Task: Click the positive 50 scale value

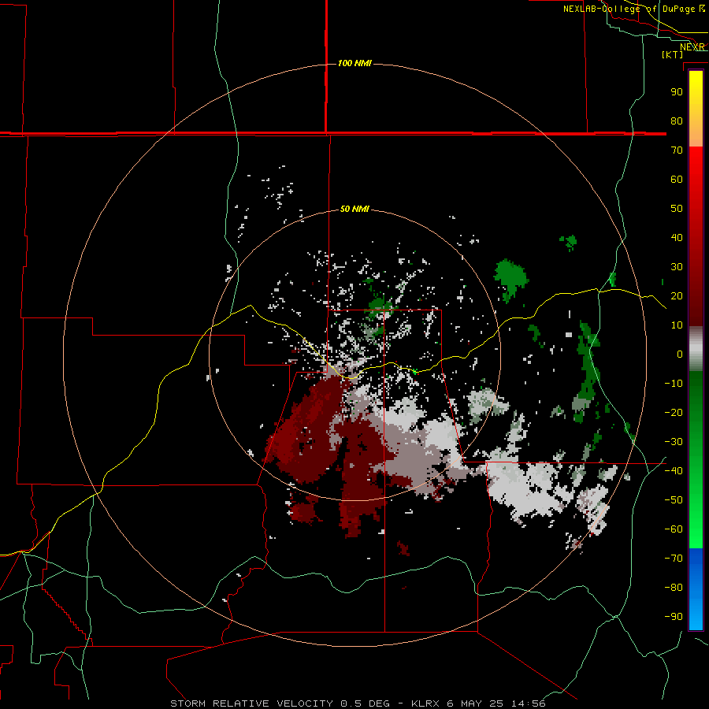Action: tap(677, 209)
